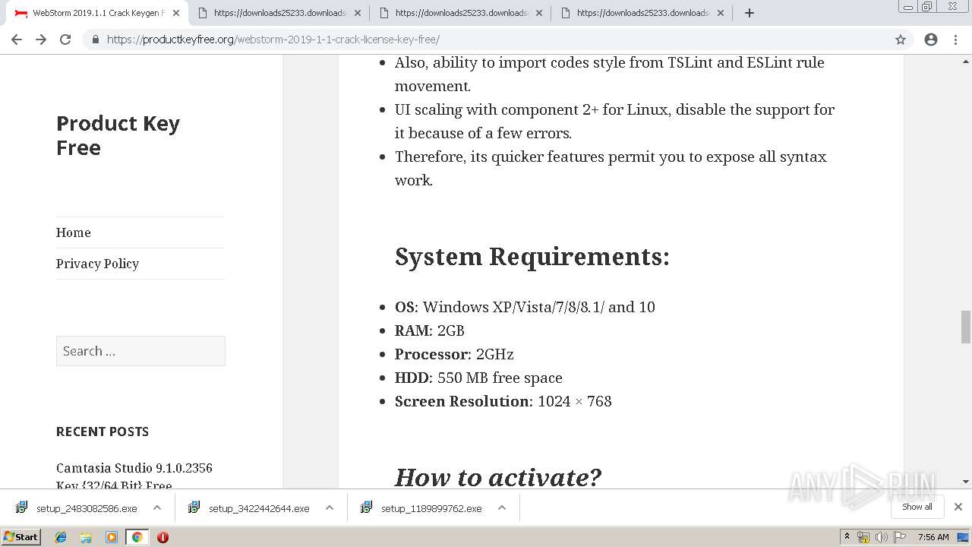This screenshot has height=547, width=972.
Task: Close the second downloads25233 tab
Action: 358,13
